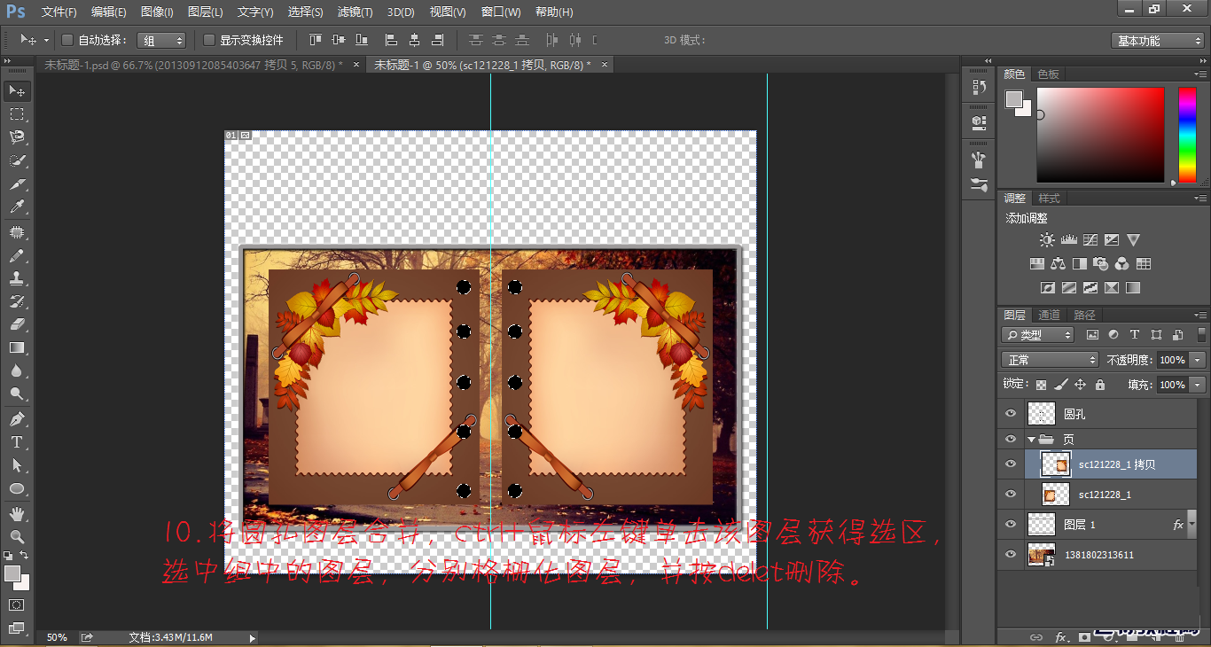Image resolution: width=1211 pixels, height=647 pixels.
Task: Open the 类型 layer filter dropdown
Action: coord(1038,335)
